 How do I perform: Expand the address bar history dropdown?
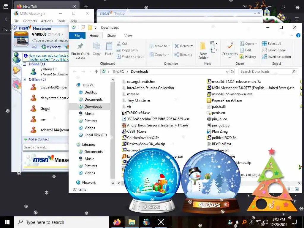[x=227, y=72]
